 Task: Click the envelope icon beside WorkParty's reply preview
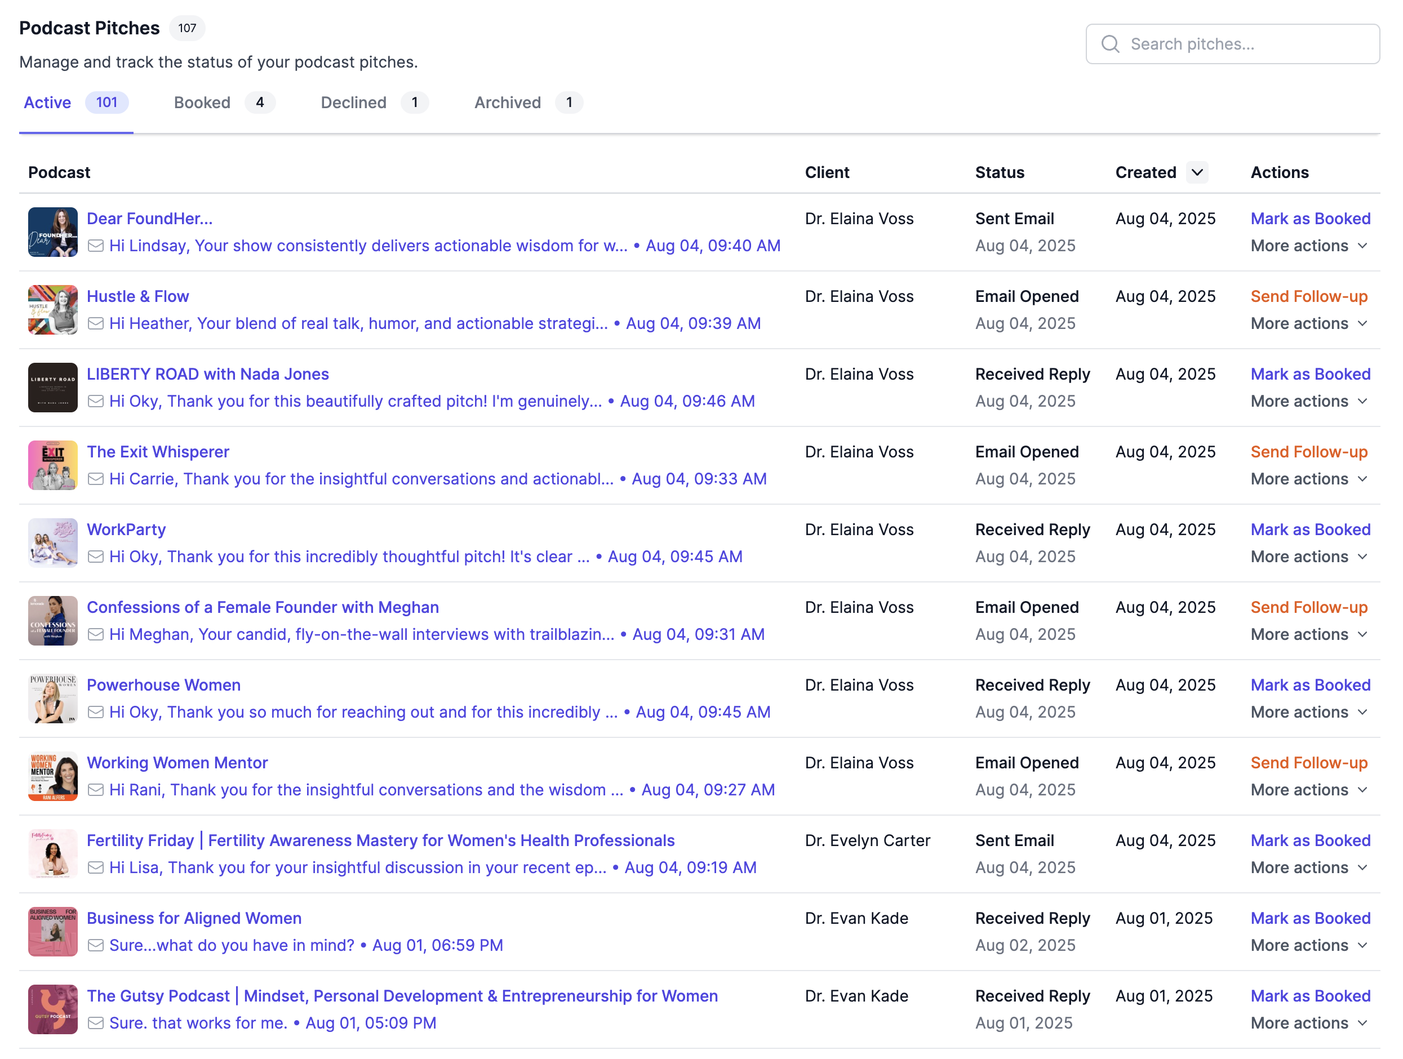coord(96,556)
